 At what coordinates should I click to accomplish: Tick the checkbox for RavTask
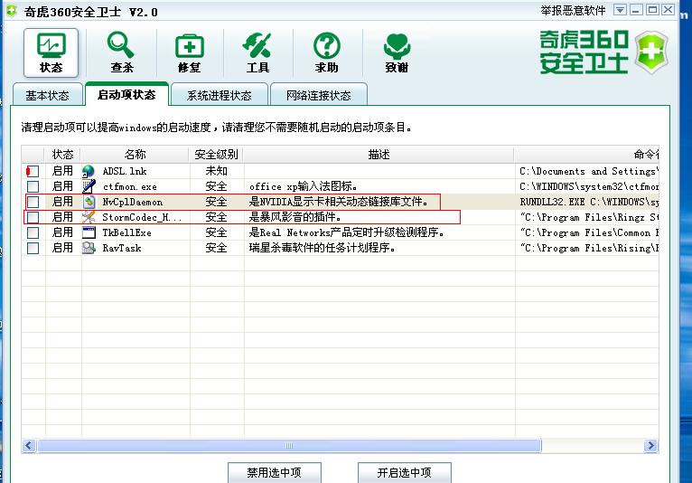tap(33, 248)
